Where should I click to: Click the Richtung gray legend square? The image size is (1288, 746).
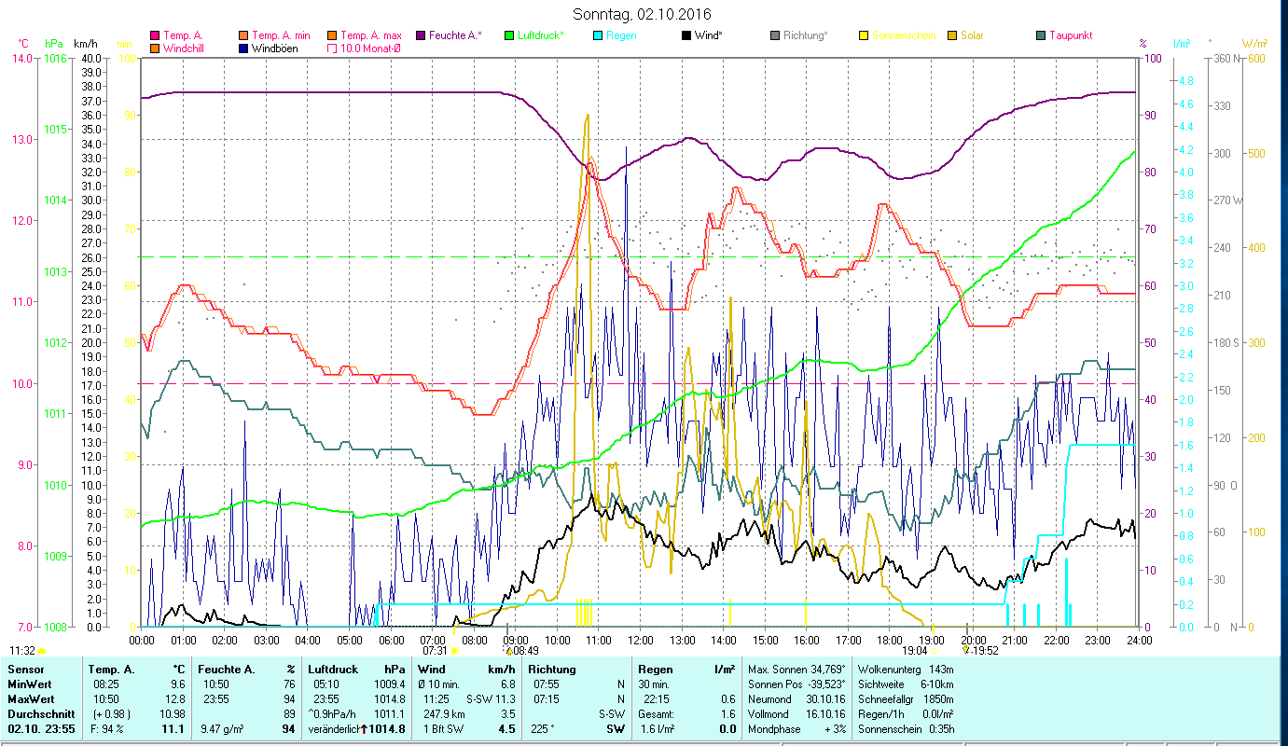pos(775,36)
